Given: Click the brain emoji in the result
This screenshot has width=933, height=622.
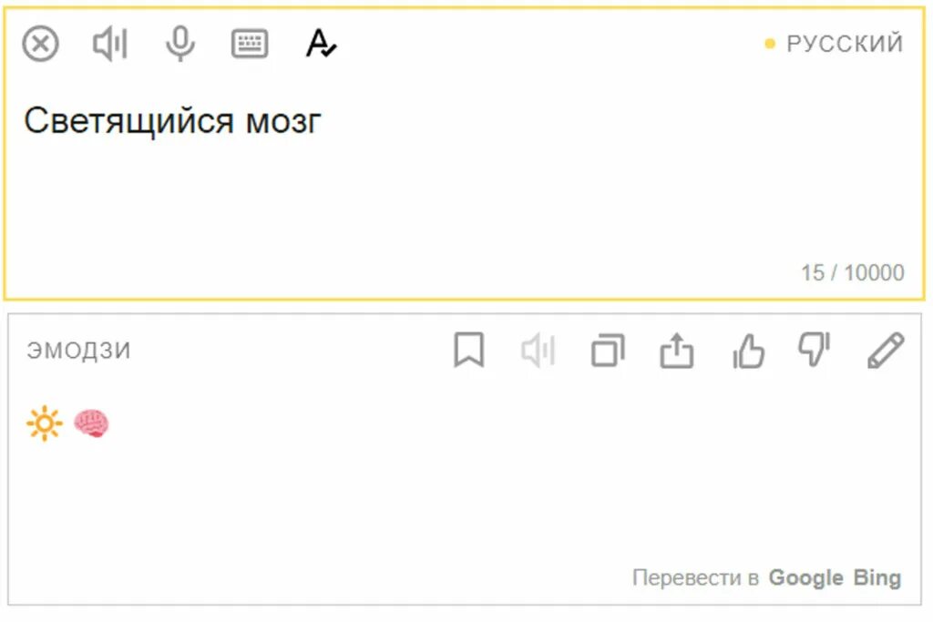Looking at the screenshot, I should (91, 423).
